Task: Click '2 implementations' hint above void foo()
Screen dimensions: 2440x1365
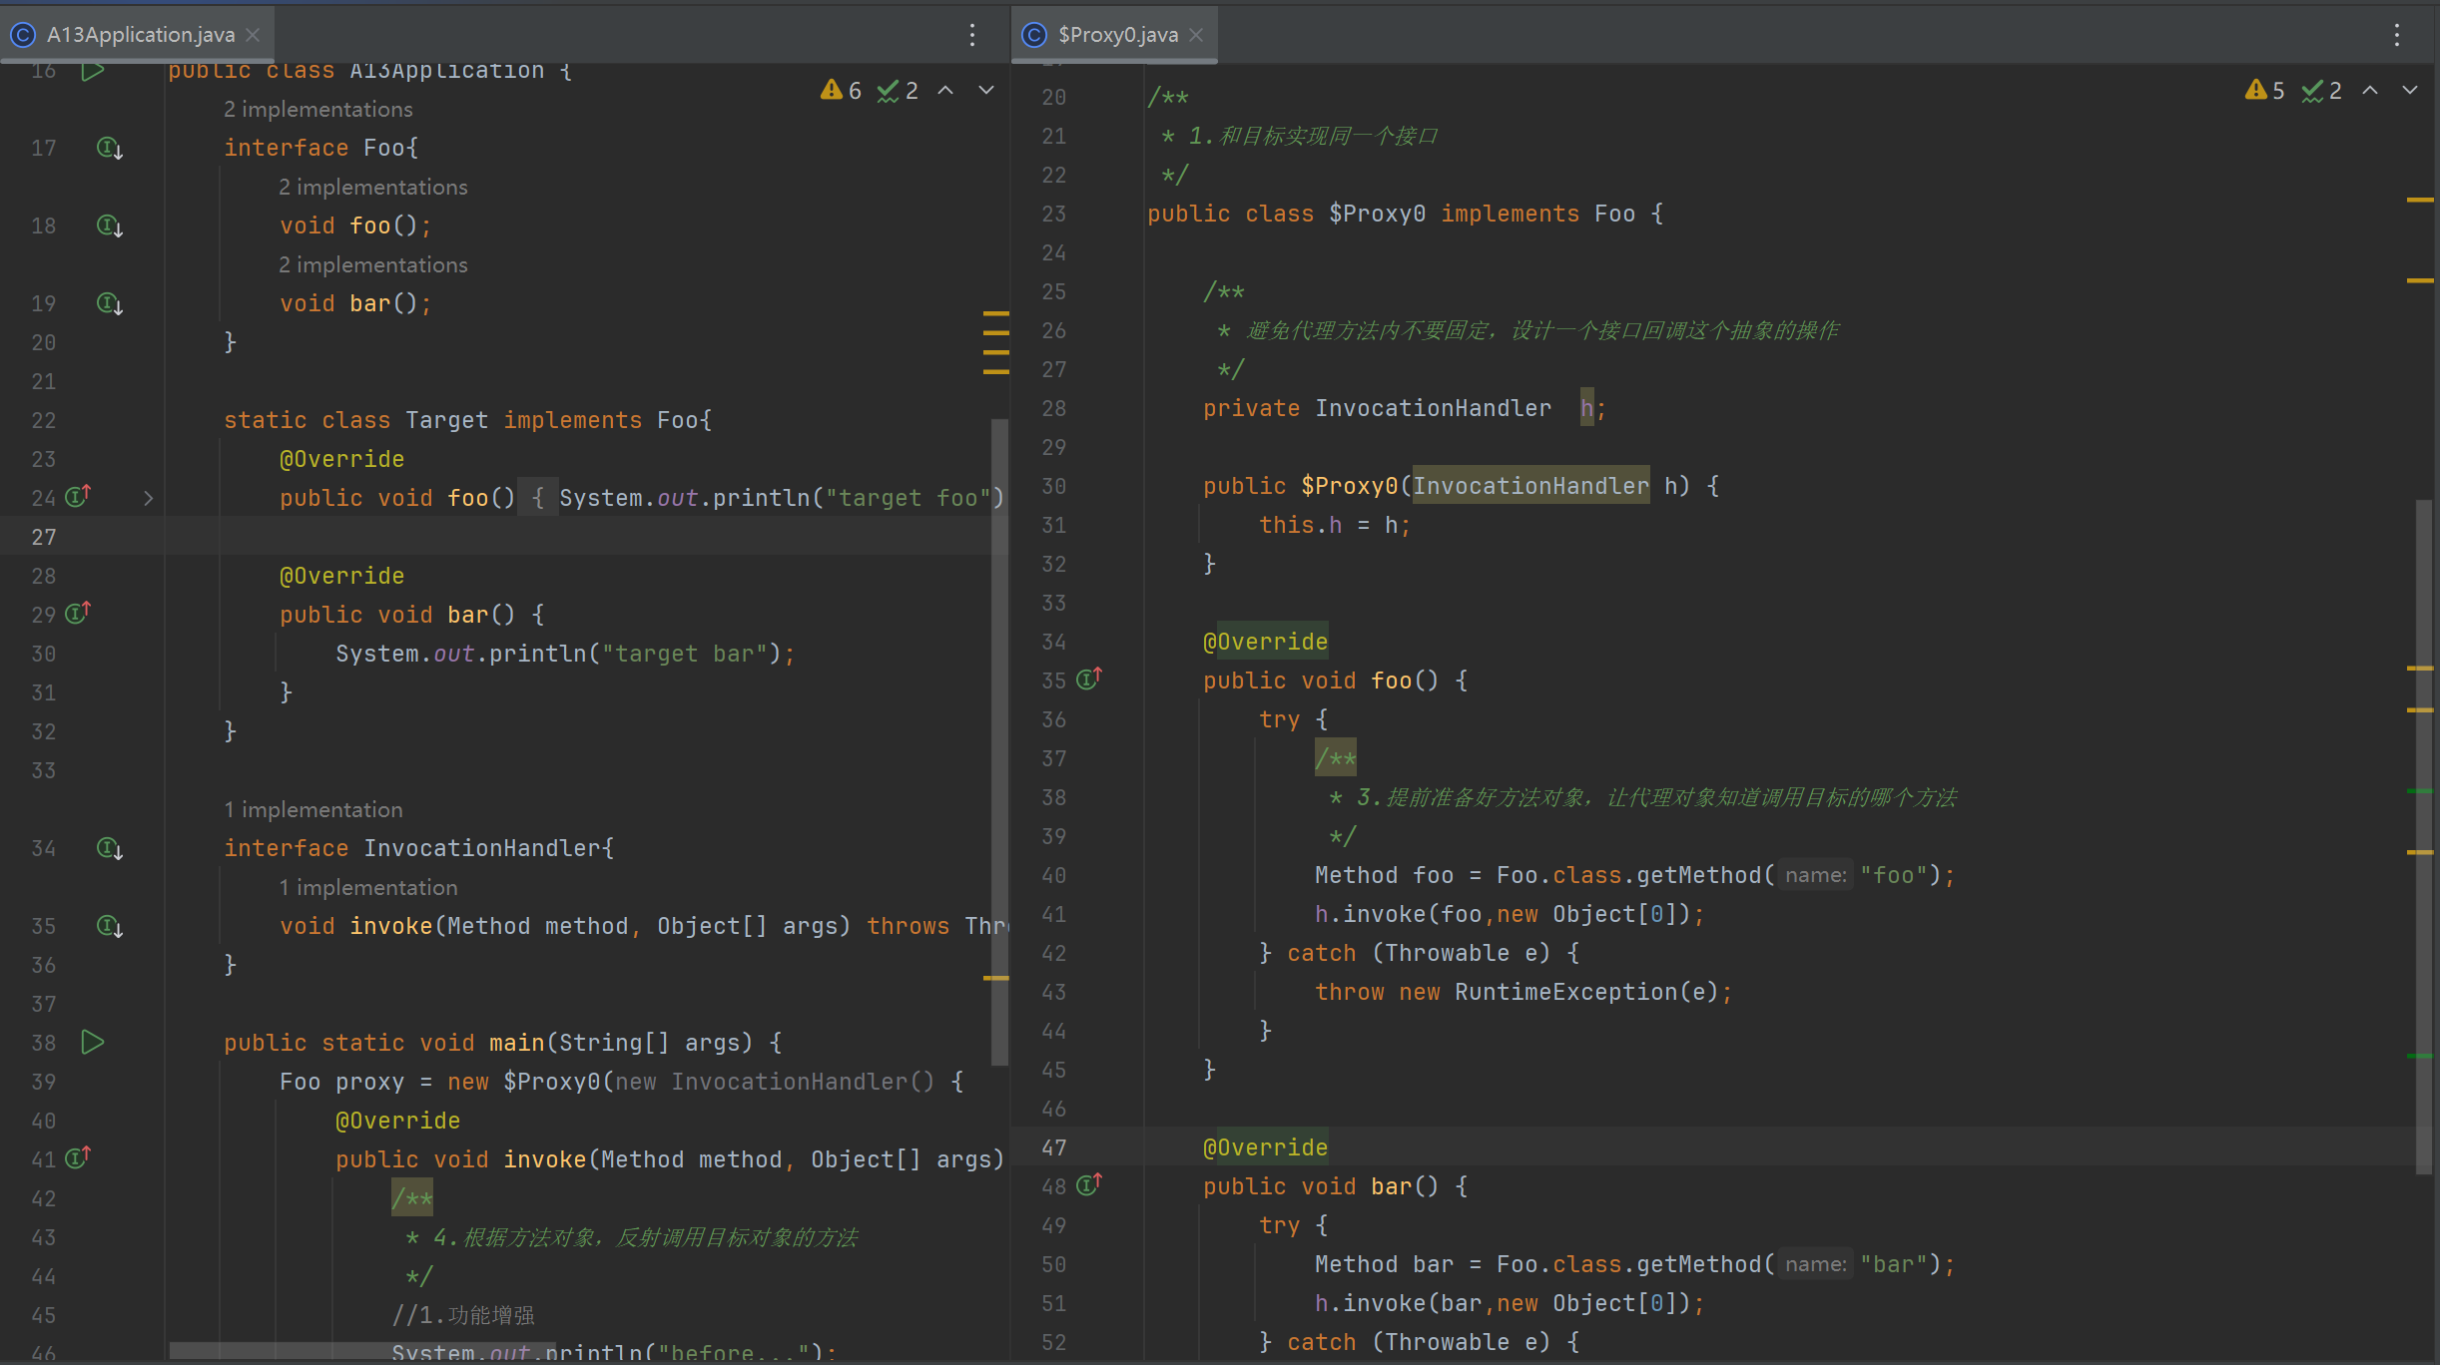Action: pyautogui.click(x=372, y=187)
